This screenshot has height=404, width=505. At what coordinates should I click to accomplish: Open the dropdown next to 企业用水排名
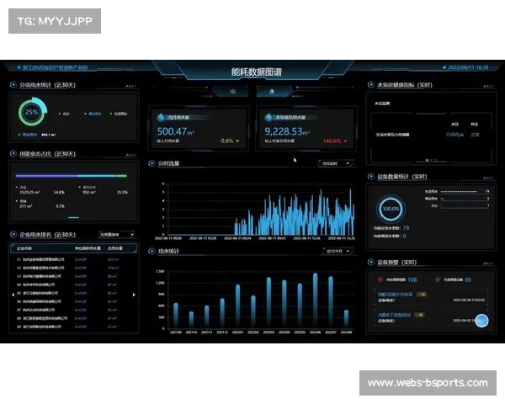coord(116,234)
